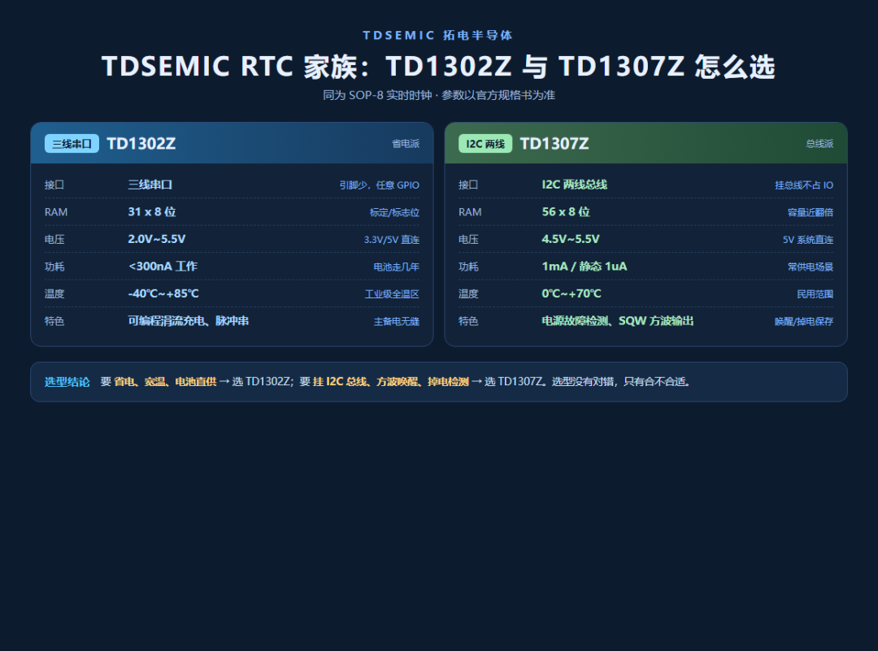The height and width of the screenshot is (651, 878).
Task: Click the RAM label in TD1307Z card
Action: tap(470, 213)
